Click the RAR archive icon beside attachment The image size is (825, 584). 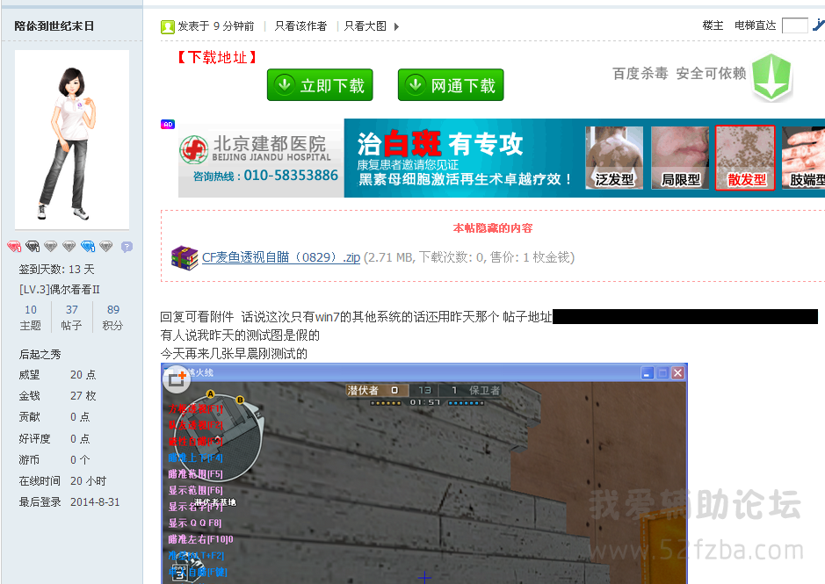185,258
